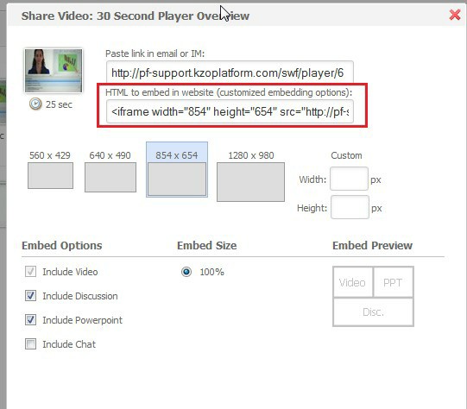This screenshot has height=409, width=467.
Task: Close the Share Video dialog
Action: [455, 15]
